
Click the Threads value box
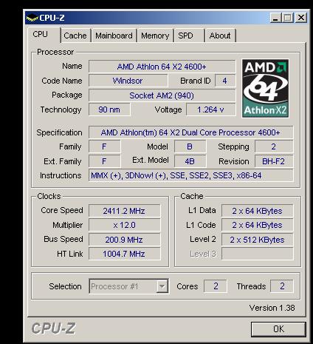tap(282, 286)
